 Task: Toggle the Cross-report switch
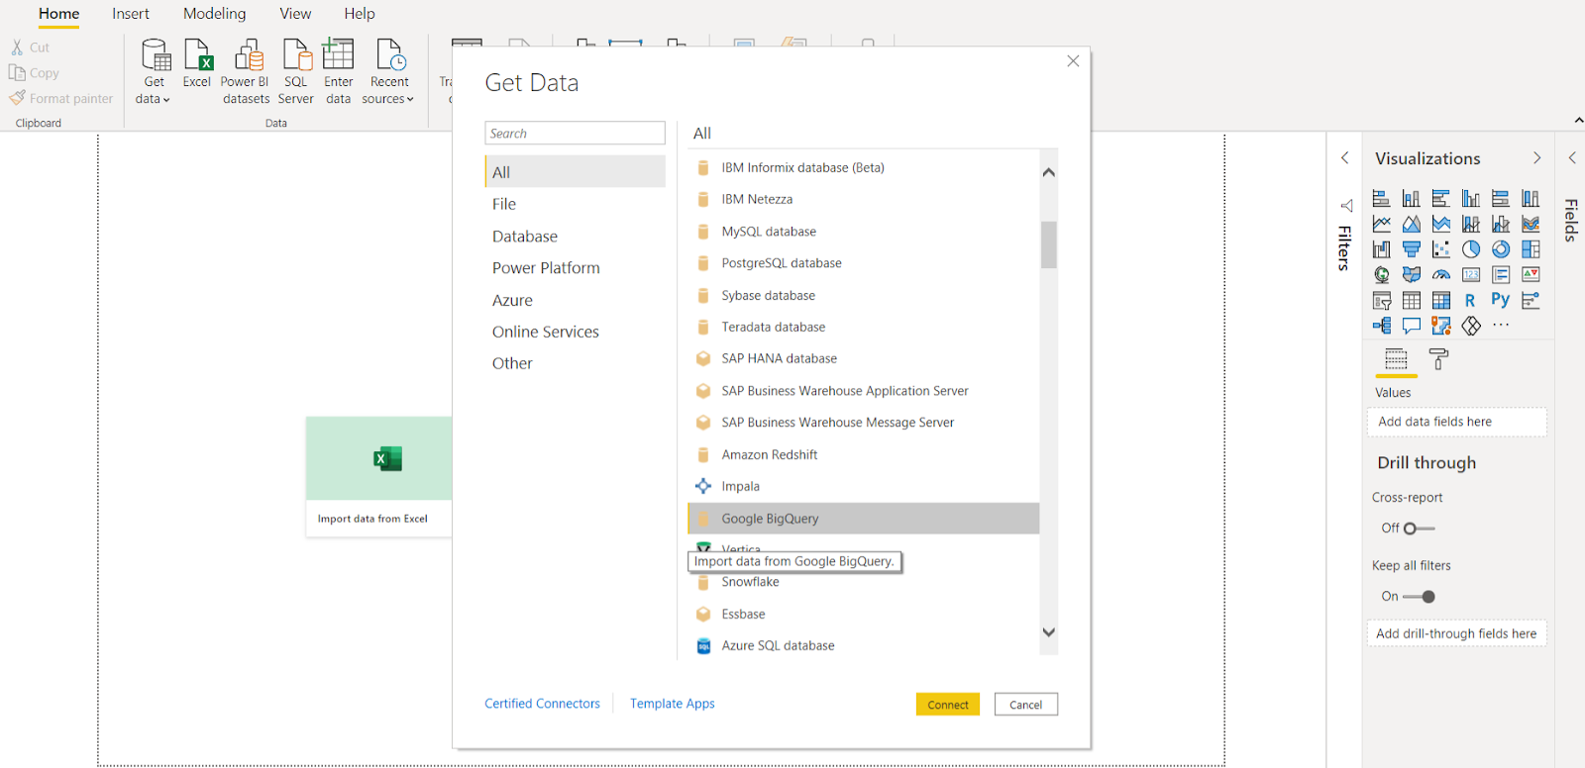[1419, 528]
